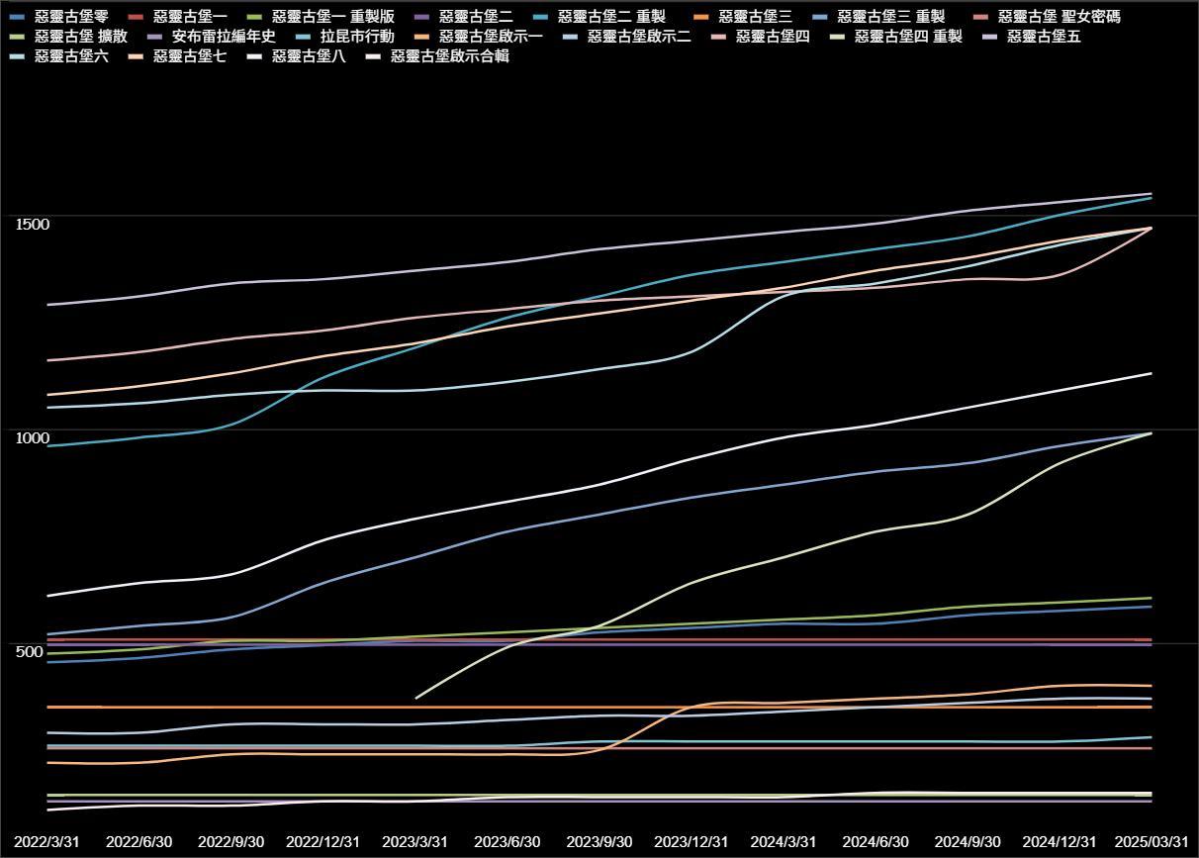The width and height of the screenshot is (1199, 858).
Task: Hide 惡靈古堡啟示合輯 series via legend
Action: tap(436, 56)
